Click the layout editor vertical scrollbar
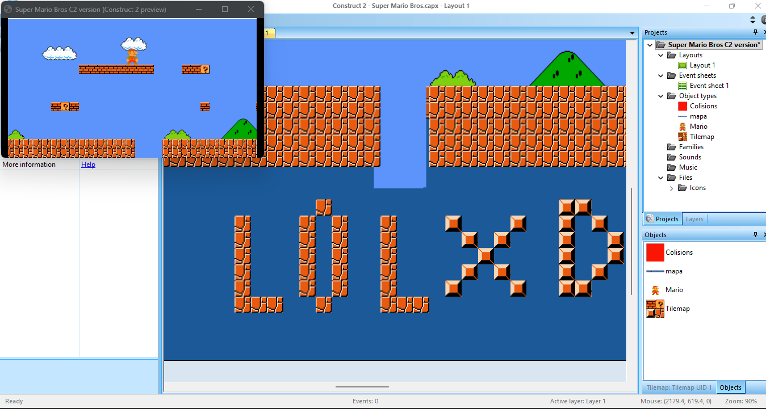This screenshot has height=409, width=766. click(631, 241)
